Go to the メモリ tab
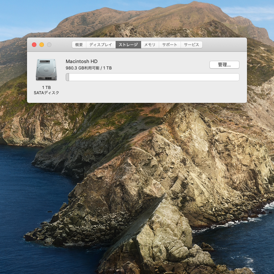The width and height of the screenshot is (274, 274). [150, 45]
